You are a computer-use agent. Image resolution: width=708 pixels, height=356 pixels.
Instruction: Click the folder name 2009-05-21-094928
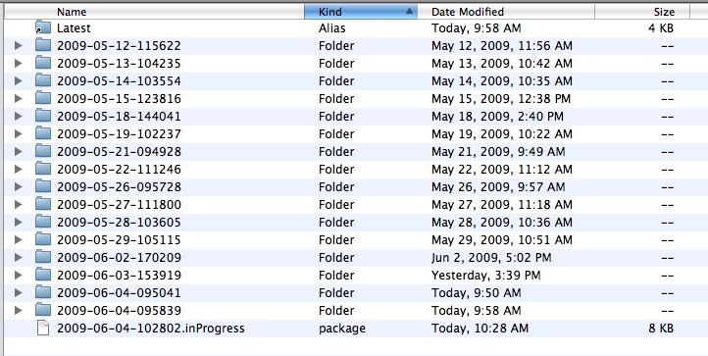pyautogui.click(x=119, y=151)
